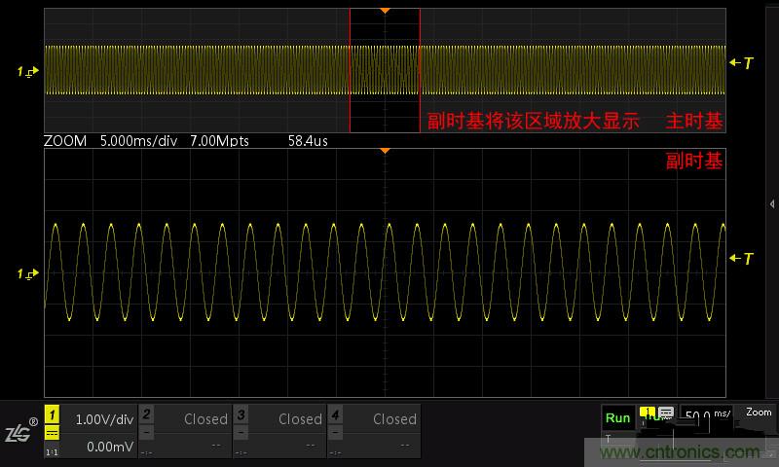Screen dimensions: 779x467
Task: Select the Zoom tab at bottom right
Action: 759,413
